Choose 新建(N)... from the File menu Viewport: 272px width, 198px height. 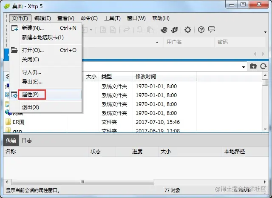click(45, 28)
